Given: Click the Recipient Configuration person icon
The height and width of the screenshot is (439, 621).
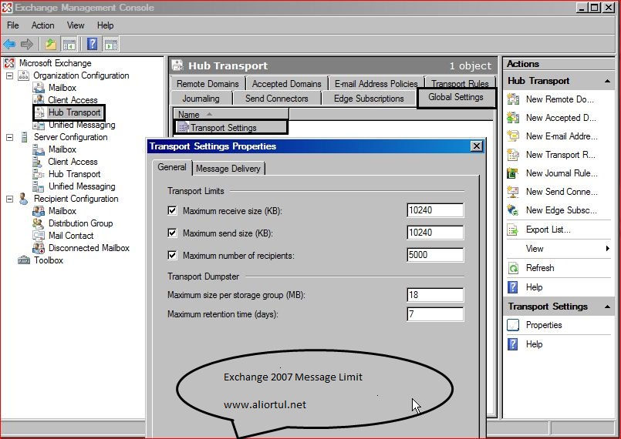Looking at the screenshot, I should pos(24,199).
